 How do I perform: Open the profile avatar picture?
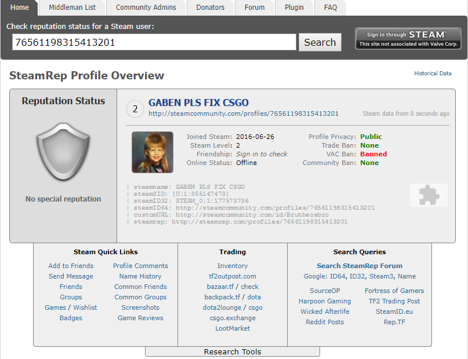(153, 152)
